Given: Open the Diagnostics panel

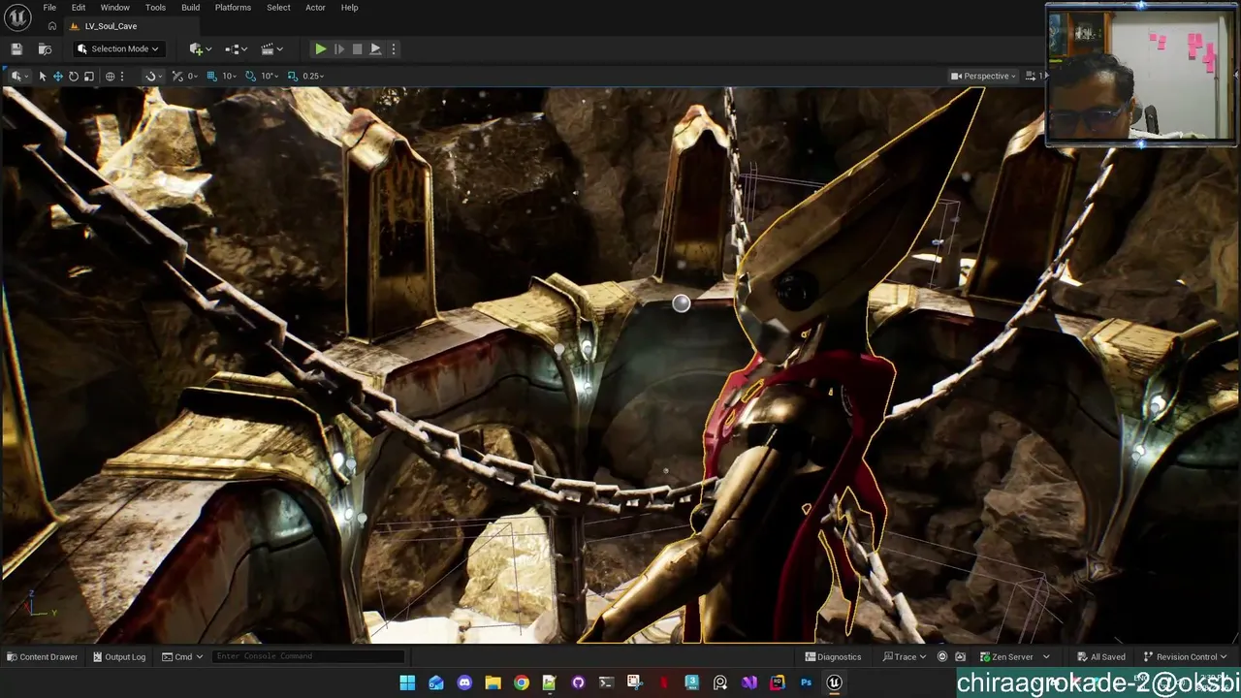Looking at the screenshot, I should 833,657.
